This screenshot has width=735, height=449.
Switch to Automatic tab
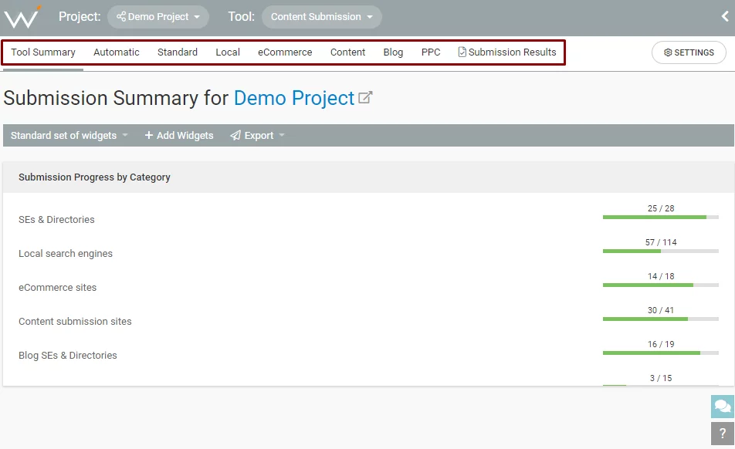click(117, 52)
